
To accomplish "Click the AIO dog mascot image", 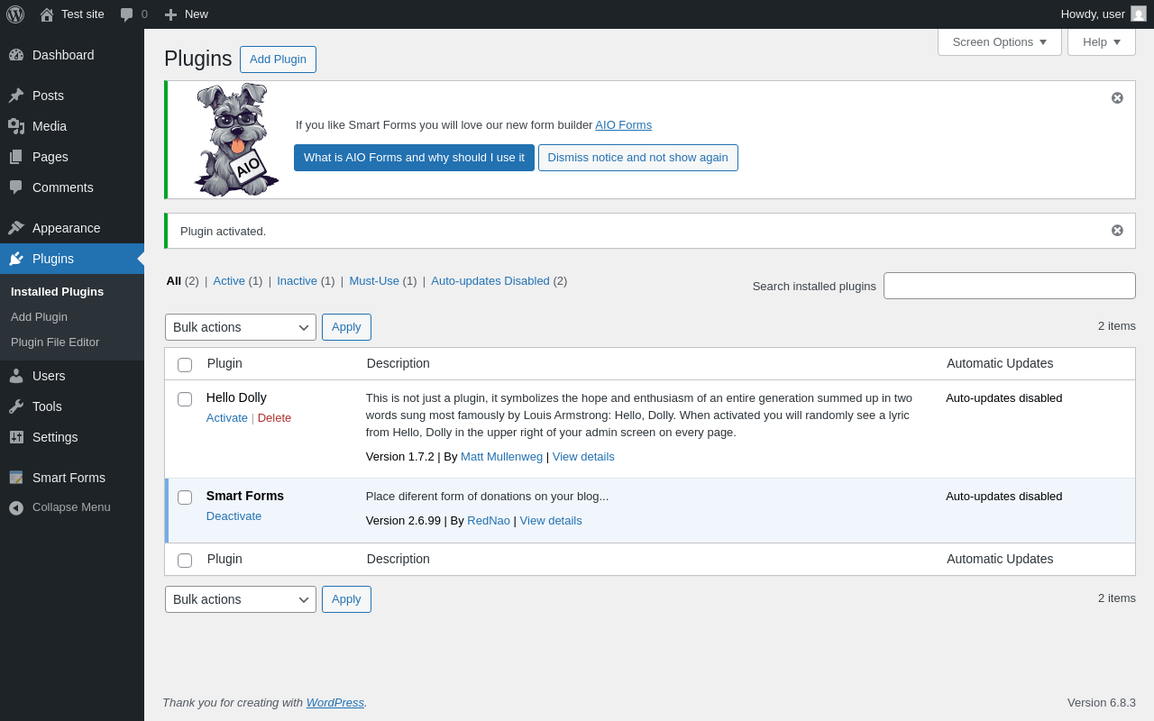I will coord(235,140).
